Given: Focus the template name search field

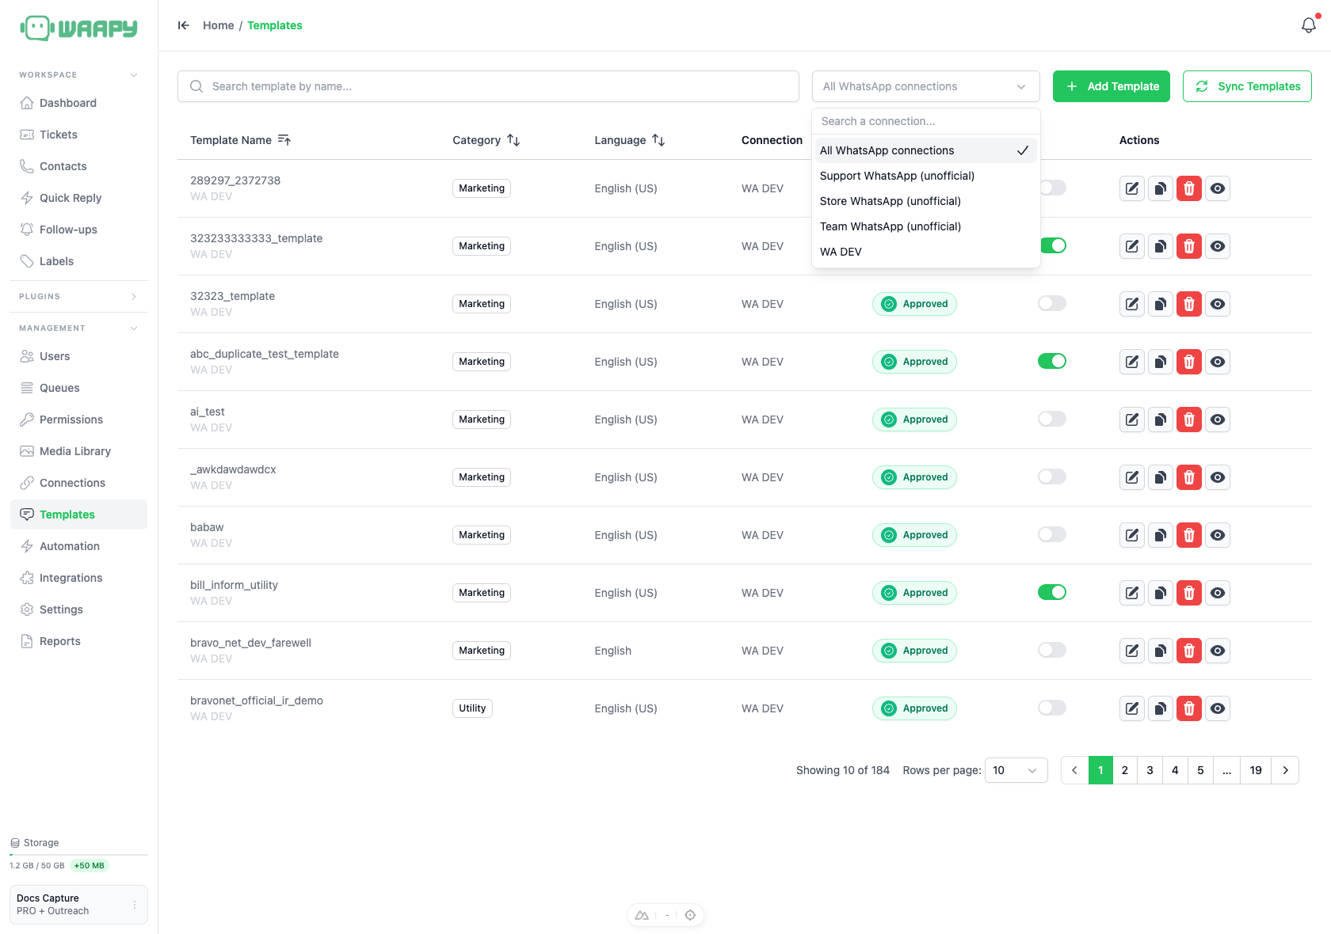Looking at the screenshot, I should 488,86.
